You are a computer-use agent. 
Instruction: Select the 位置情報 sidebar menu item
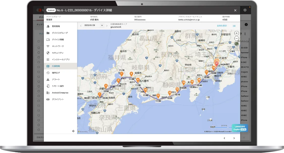coord(61,66)
